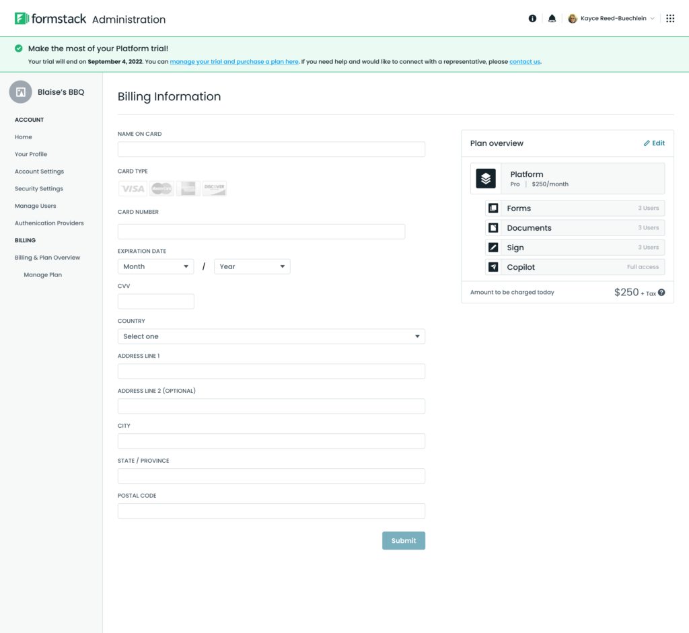689x633 pixels.
Task: Click the Name on Card field
Action: pyautogui.click(x=271, y=149)
